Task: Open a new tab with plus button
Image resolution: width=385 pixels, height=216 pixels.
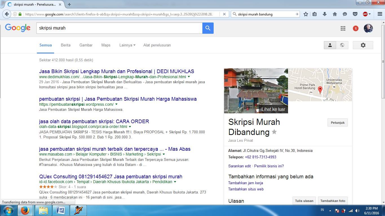Action: tap(69, 4)
